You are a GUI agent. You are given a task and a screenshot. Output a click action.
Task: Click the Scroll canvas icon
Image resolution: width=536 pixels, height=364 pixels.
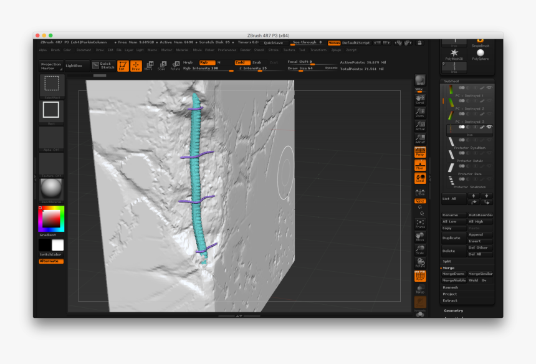tap(420, 98)
